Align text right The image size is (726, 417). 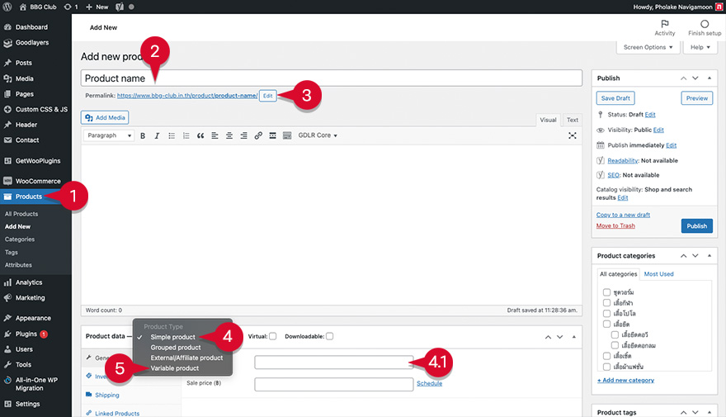click(243, 135)
